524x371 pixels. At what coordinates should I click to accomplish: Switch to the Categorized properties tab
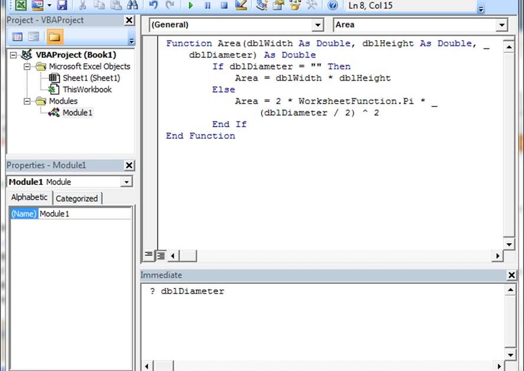point(77,197)
